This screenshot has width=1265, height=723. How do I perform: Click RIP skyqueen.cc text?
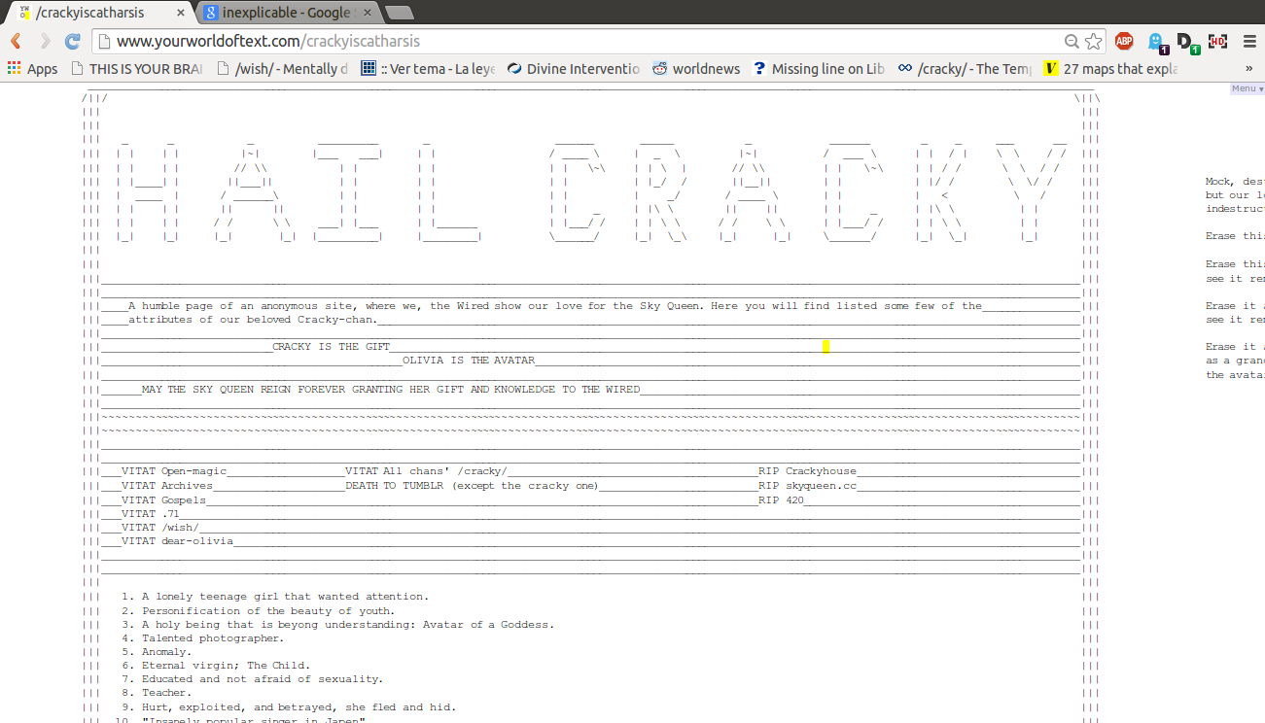(x=808, y=485)
